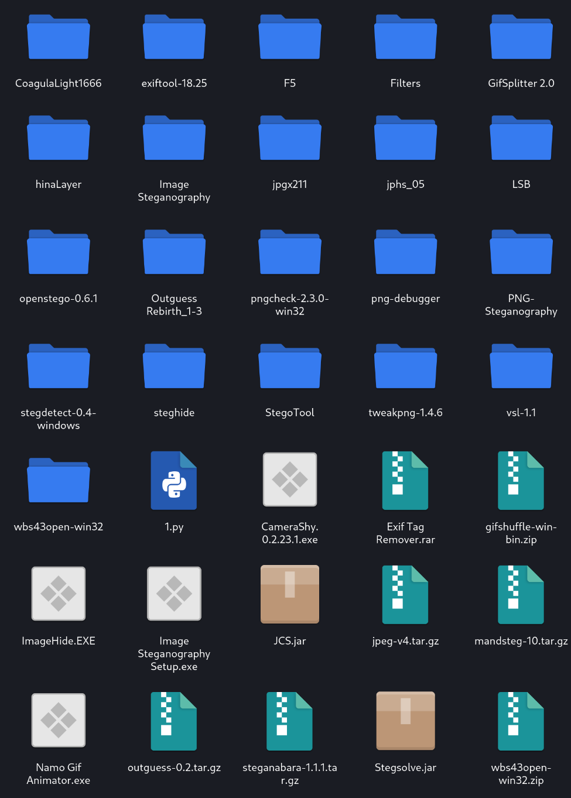Click the "pngcheck-2.3.0-win32" folder name

[x=290, y=305]
